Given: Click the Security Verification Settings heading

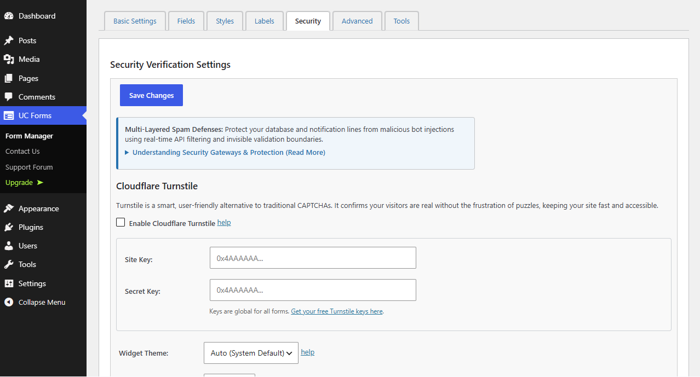Looking at the screenshot, I should (x=170, y=65).
